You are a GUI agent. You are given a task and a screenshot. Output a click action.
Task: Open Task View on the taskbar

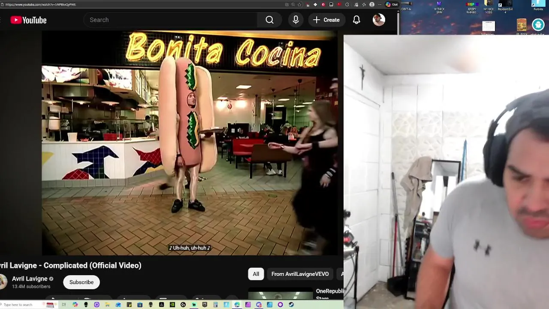click(x=64, y=305)
